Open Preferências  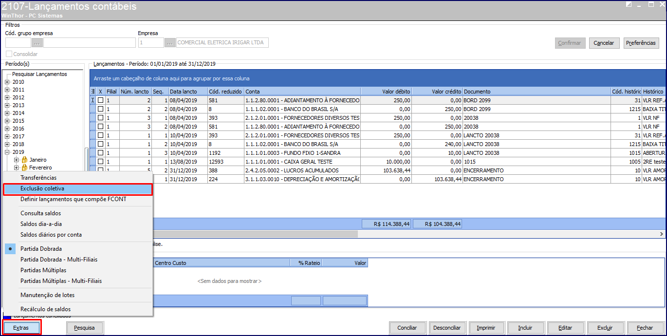641,43
